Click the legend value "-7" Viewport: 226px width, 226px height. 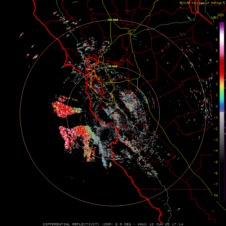click(216, 184)
